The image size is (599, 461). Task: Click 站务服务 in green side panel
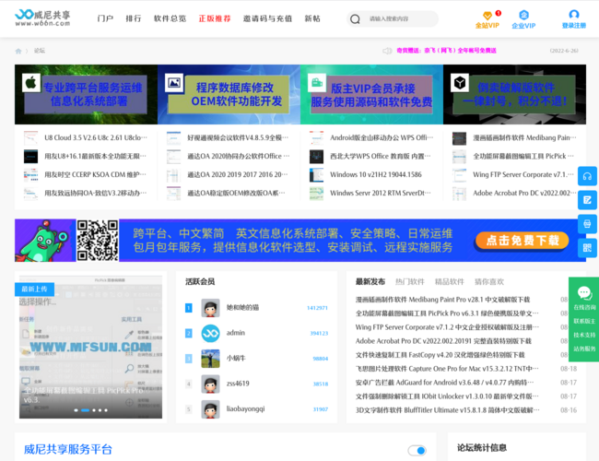[584, 349]
